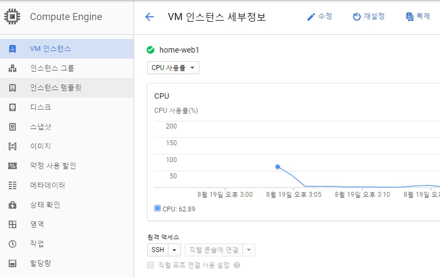440x277 pixels.
Task: Click 직렬 콘솔에 연결 button
Action: click(x=214, y=250)
